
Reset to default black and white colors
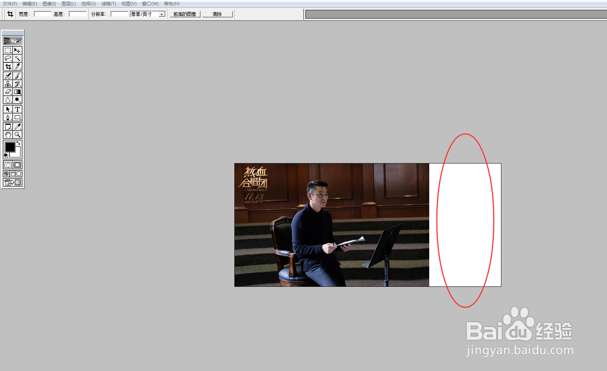[x=6, y=156]
